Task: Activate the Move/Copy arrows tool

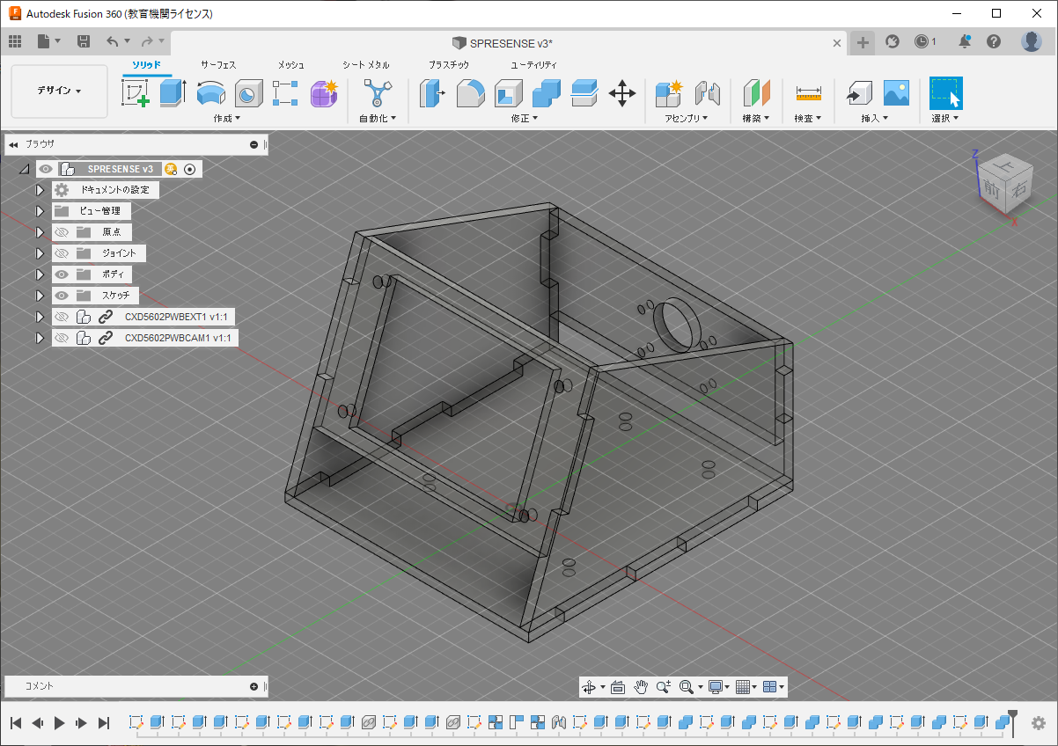Action: pos(622,93)
